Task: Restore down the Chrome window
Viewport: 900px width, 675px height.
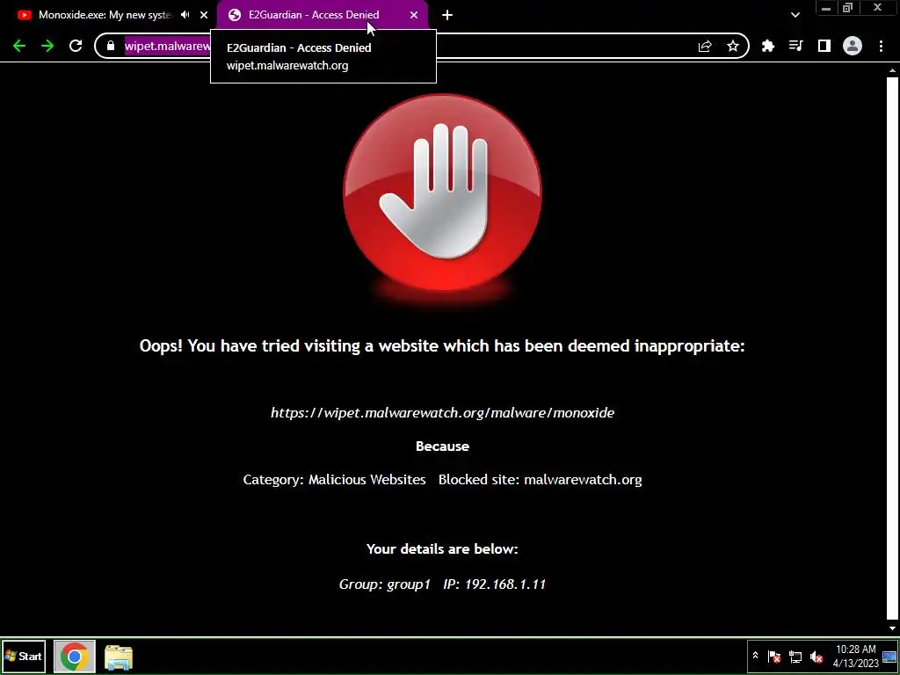Action: pyautogui.click(x=848, y=8)
